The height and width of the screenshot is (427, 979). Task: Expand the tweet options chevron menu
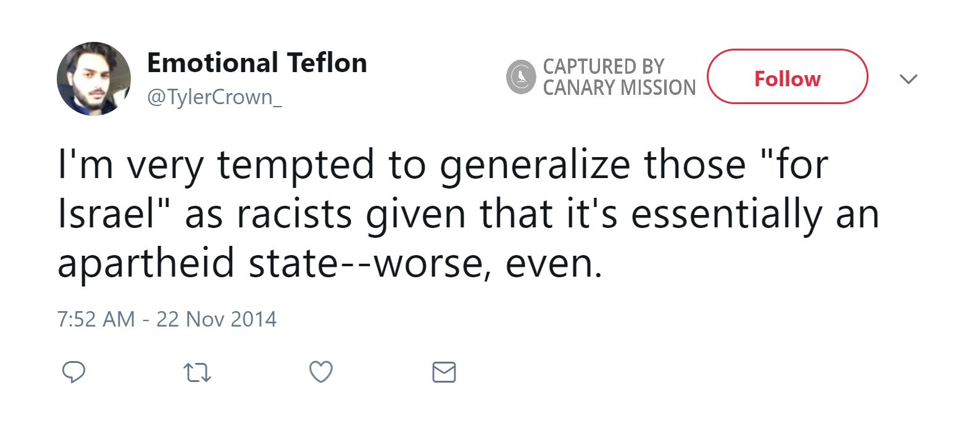tap(908, 79)
